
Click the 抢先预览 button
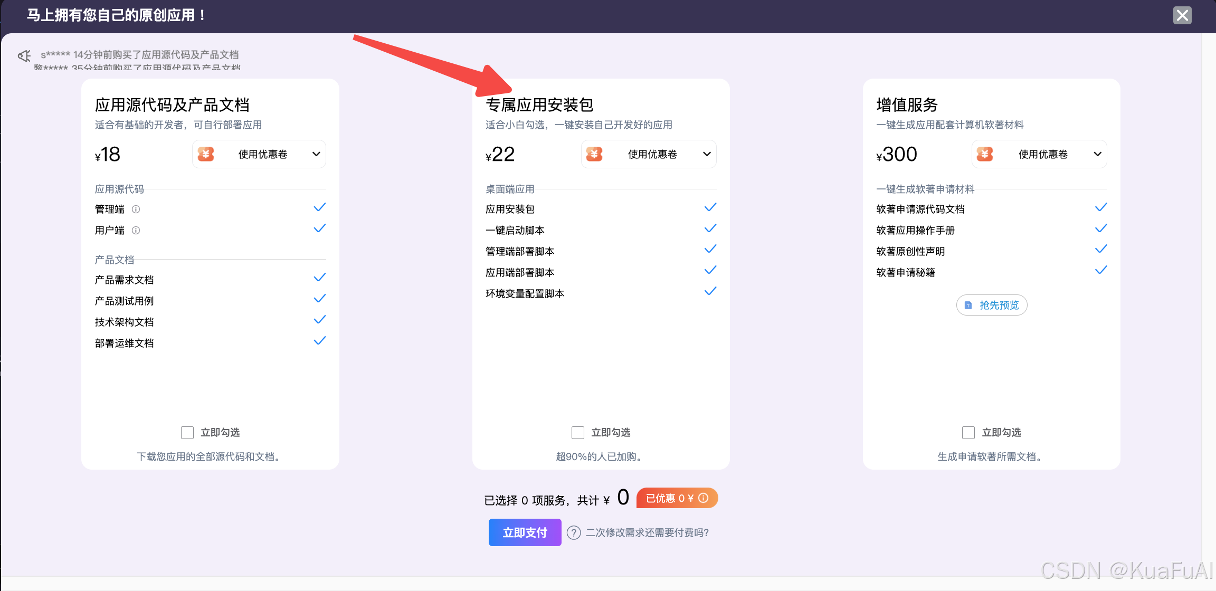tap(992, 305)
